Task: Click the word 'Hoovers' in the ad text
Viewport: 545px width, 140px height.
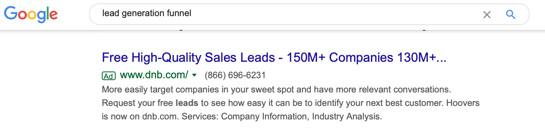Action: pyautogui.click(x=464, y=103)
